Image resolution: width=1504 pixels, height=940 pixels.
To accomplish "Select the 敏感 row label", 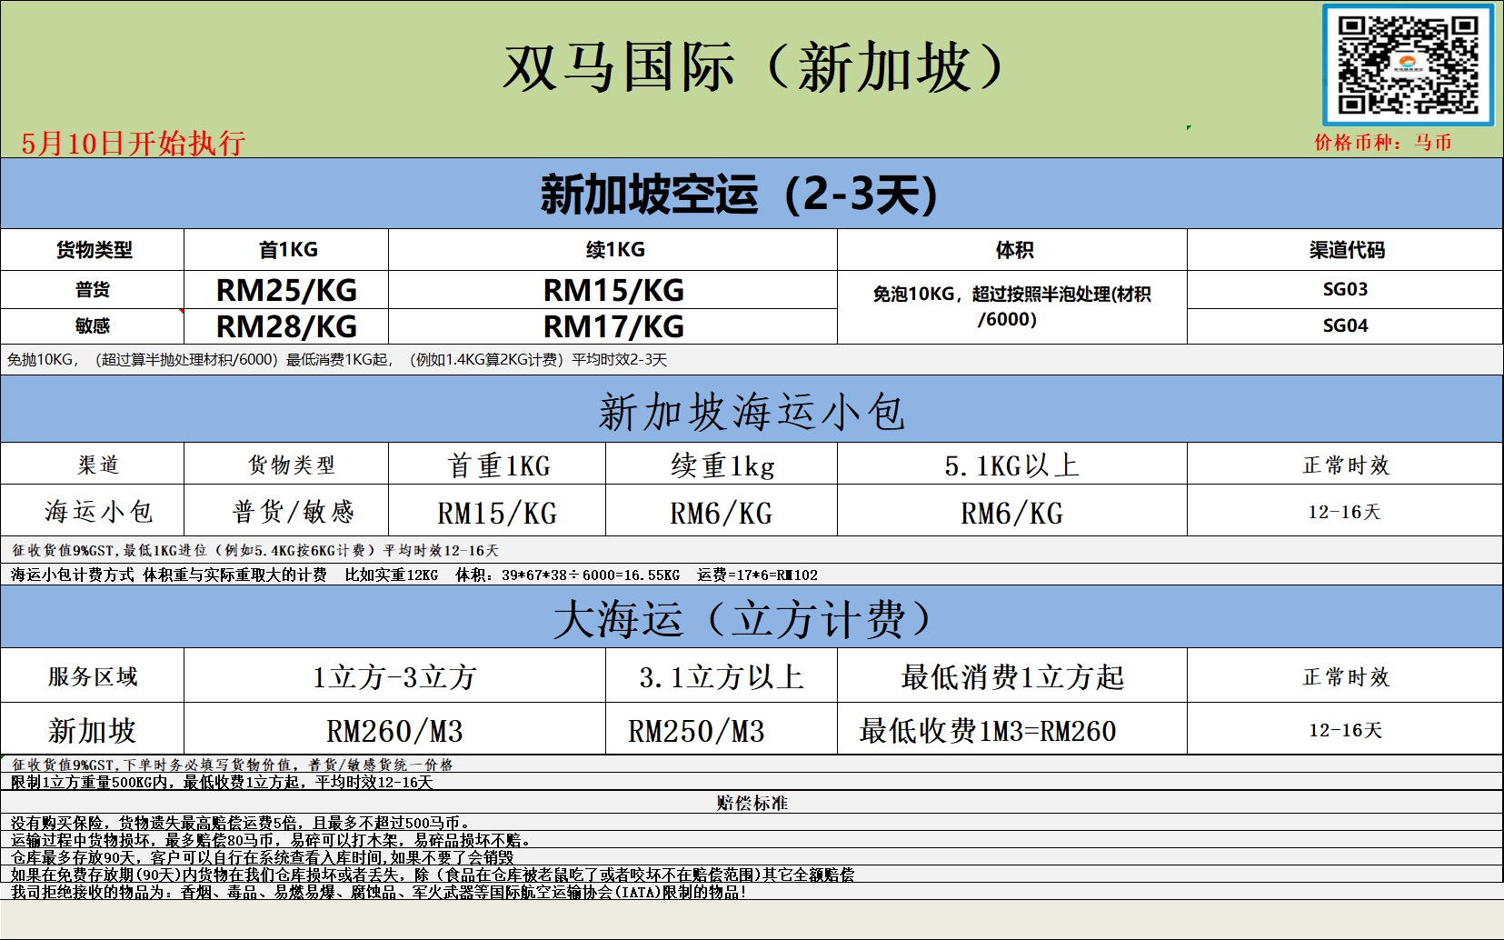I will pyautogui.click(x=93, y=326).
